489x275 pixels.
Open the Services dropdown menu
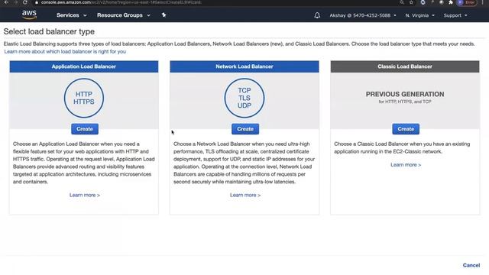[71, 15]
